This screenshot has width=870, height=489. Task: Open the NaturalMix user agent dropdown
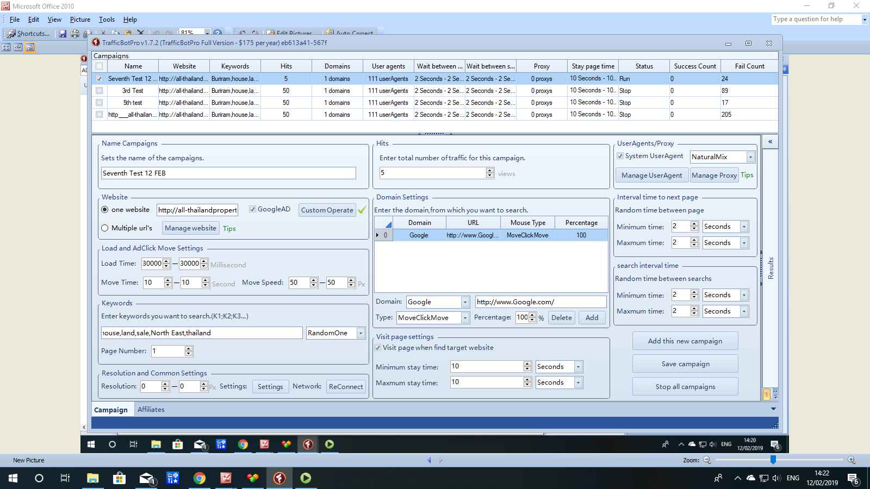[750, 157]
